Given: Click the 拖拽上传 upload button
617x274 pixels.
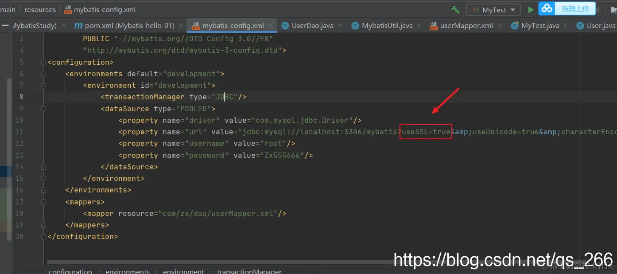Looking at the screenshot, I should 575,8.
